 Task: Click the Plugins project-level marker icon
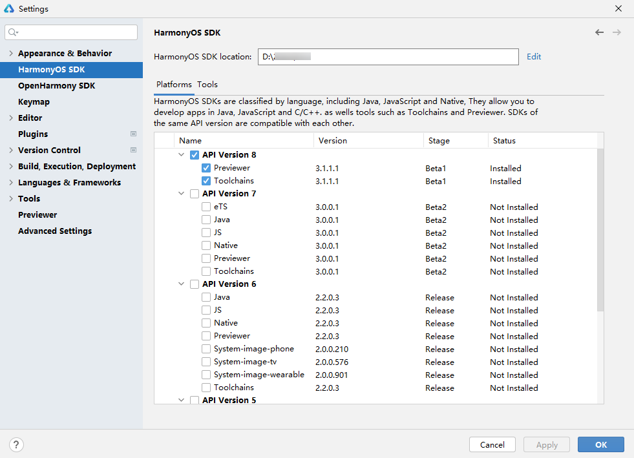pos(133,134)
